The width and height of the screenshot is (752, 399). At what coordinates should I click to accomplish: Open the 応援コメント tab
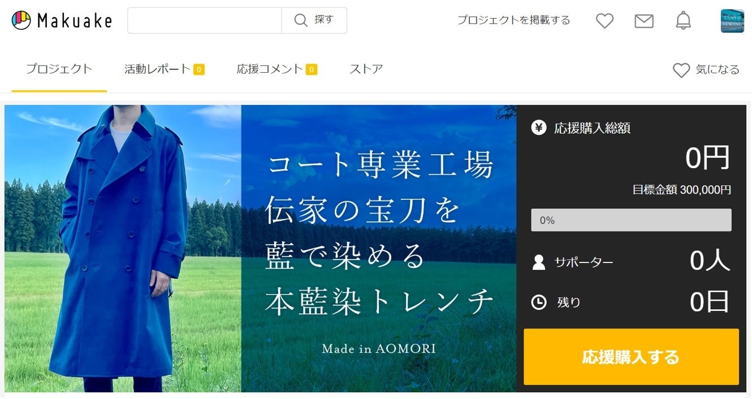[277, 69]
